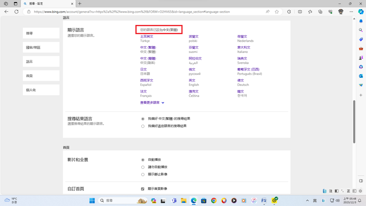Reload the page with the refresh icon

(x=16, y=12)
